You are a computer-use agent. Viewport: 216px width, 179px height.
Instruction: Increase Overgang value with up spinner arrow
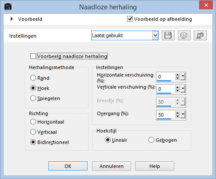click(x=178, y=113)
